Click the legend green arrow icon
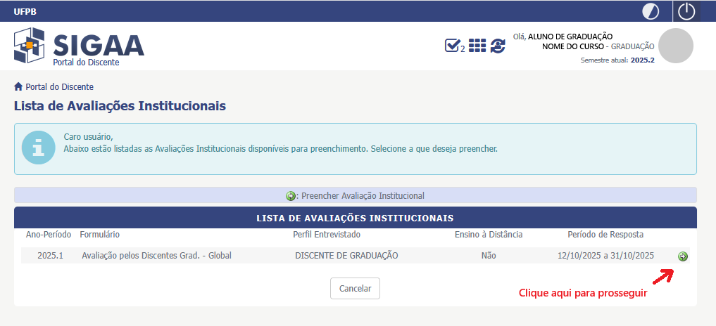 [291, 196]
